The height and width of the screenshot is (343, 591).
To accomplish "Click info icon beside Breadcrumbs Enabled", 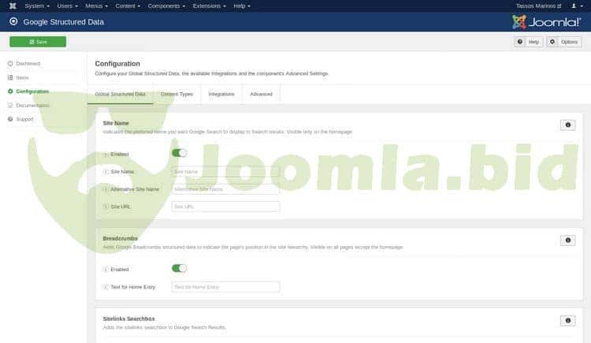I will 106,270.
